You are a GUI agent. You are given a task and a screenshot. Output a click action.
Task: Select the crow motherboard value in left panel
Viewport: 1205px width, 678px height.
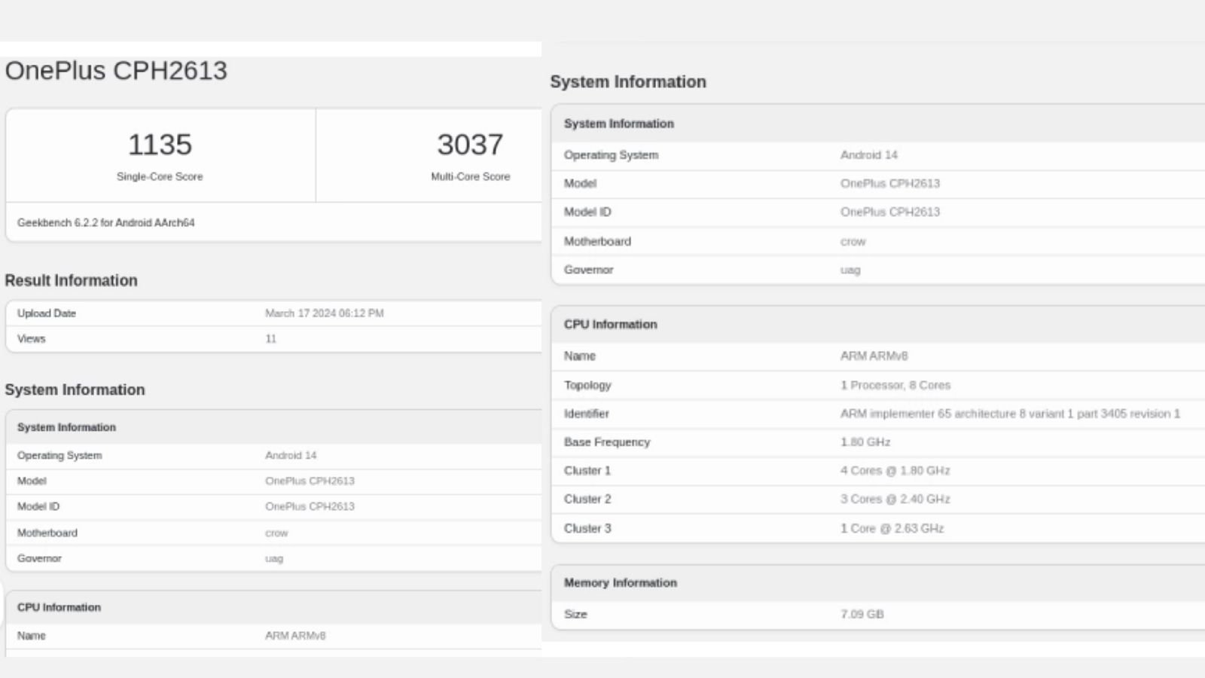[x=276, y=533]
